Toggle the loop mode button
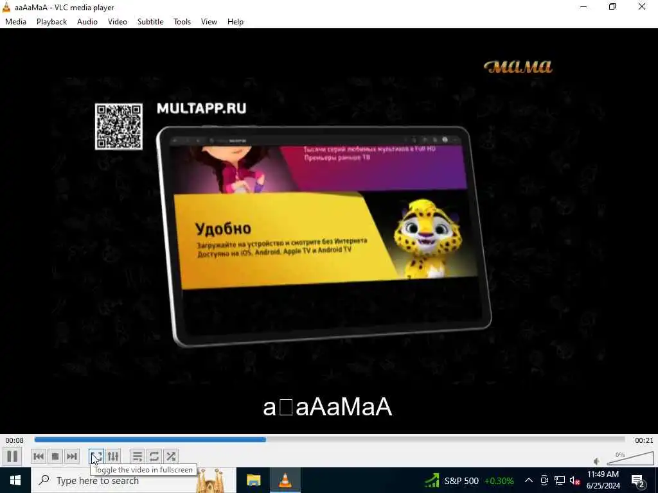The width and height of the screenshot is (658, 493). pos(154,456)
